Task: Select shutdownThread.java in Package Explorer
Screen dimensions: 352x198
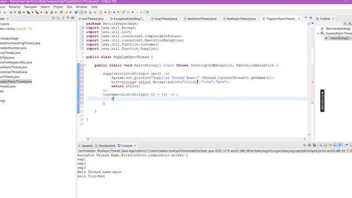Action: (13, 72)
